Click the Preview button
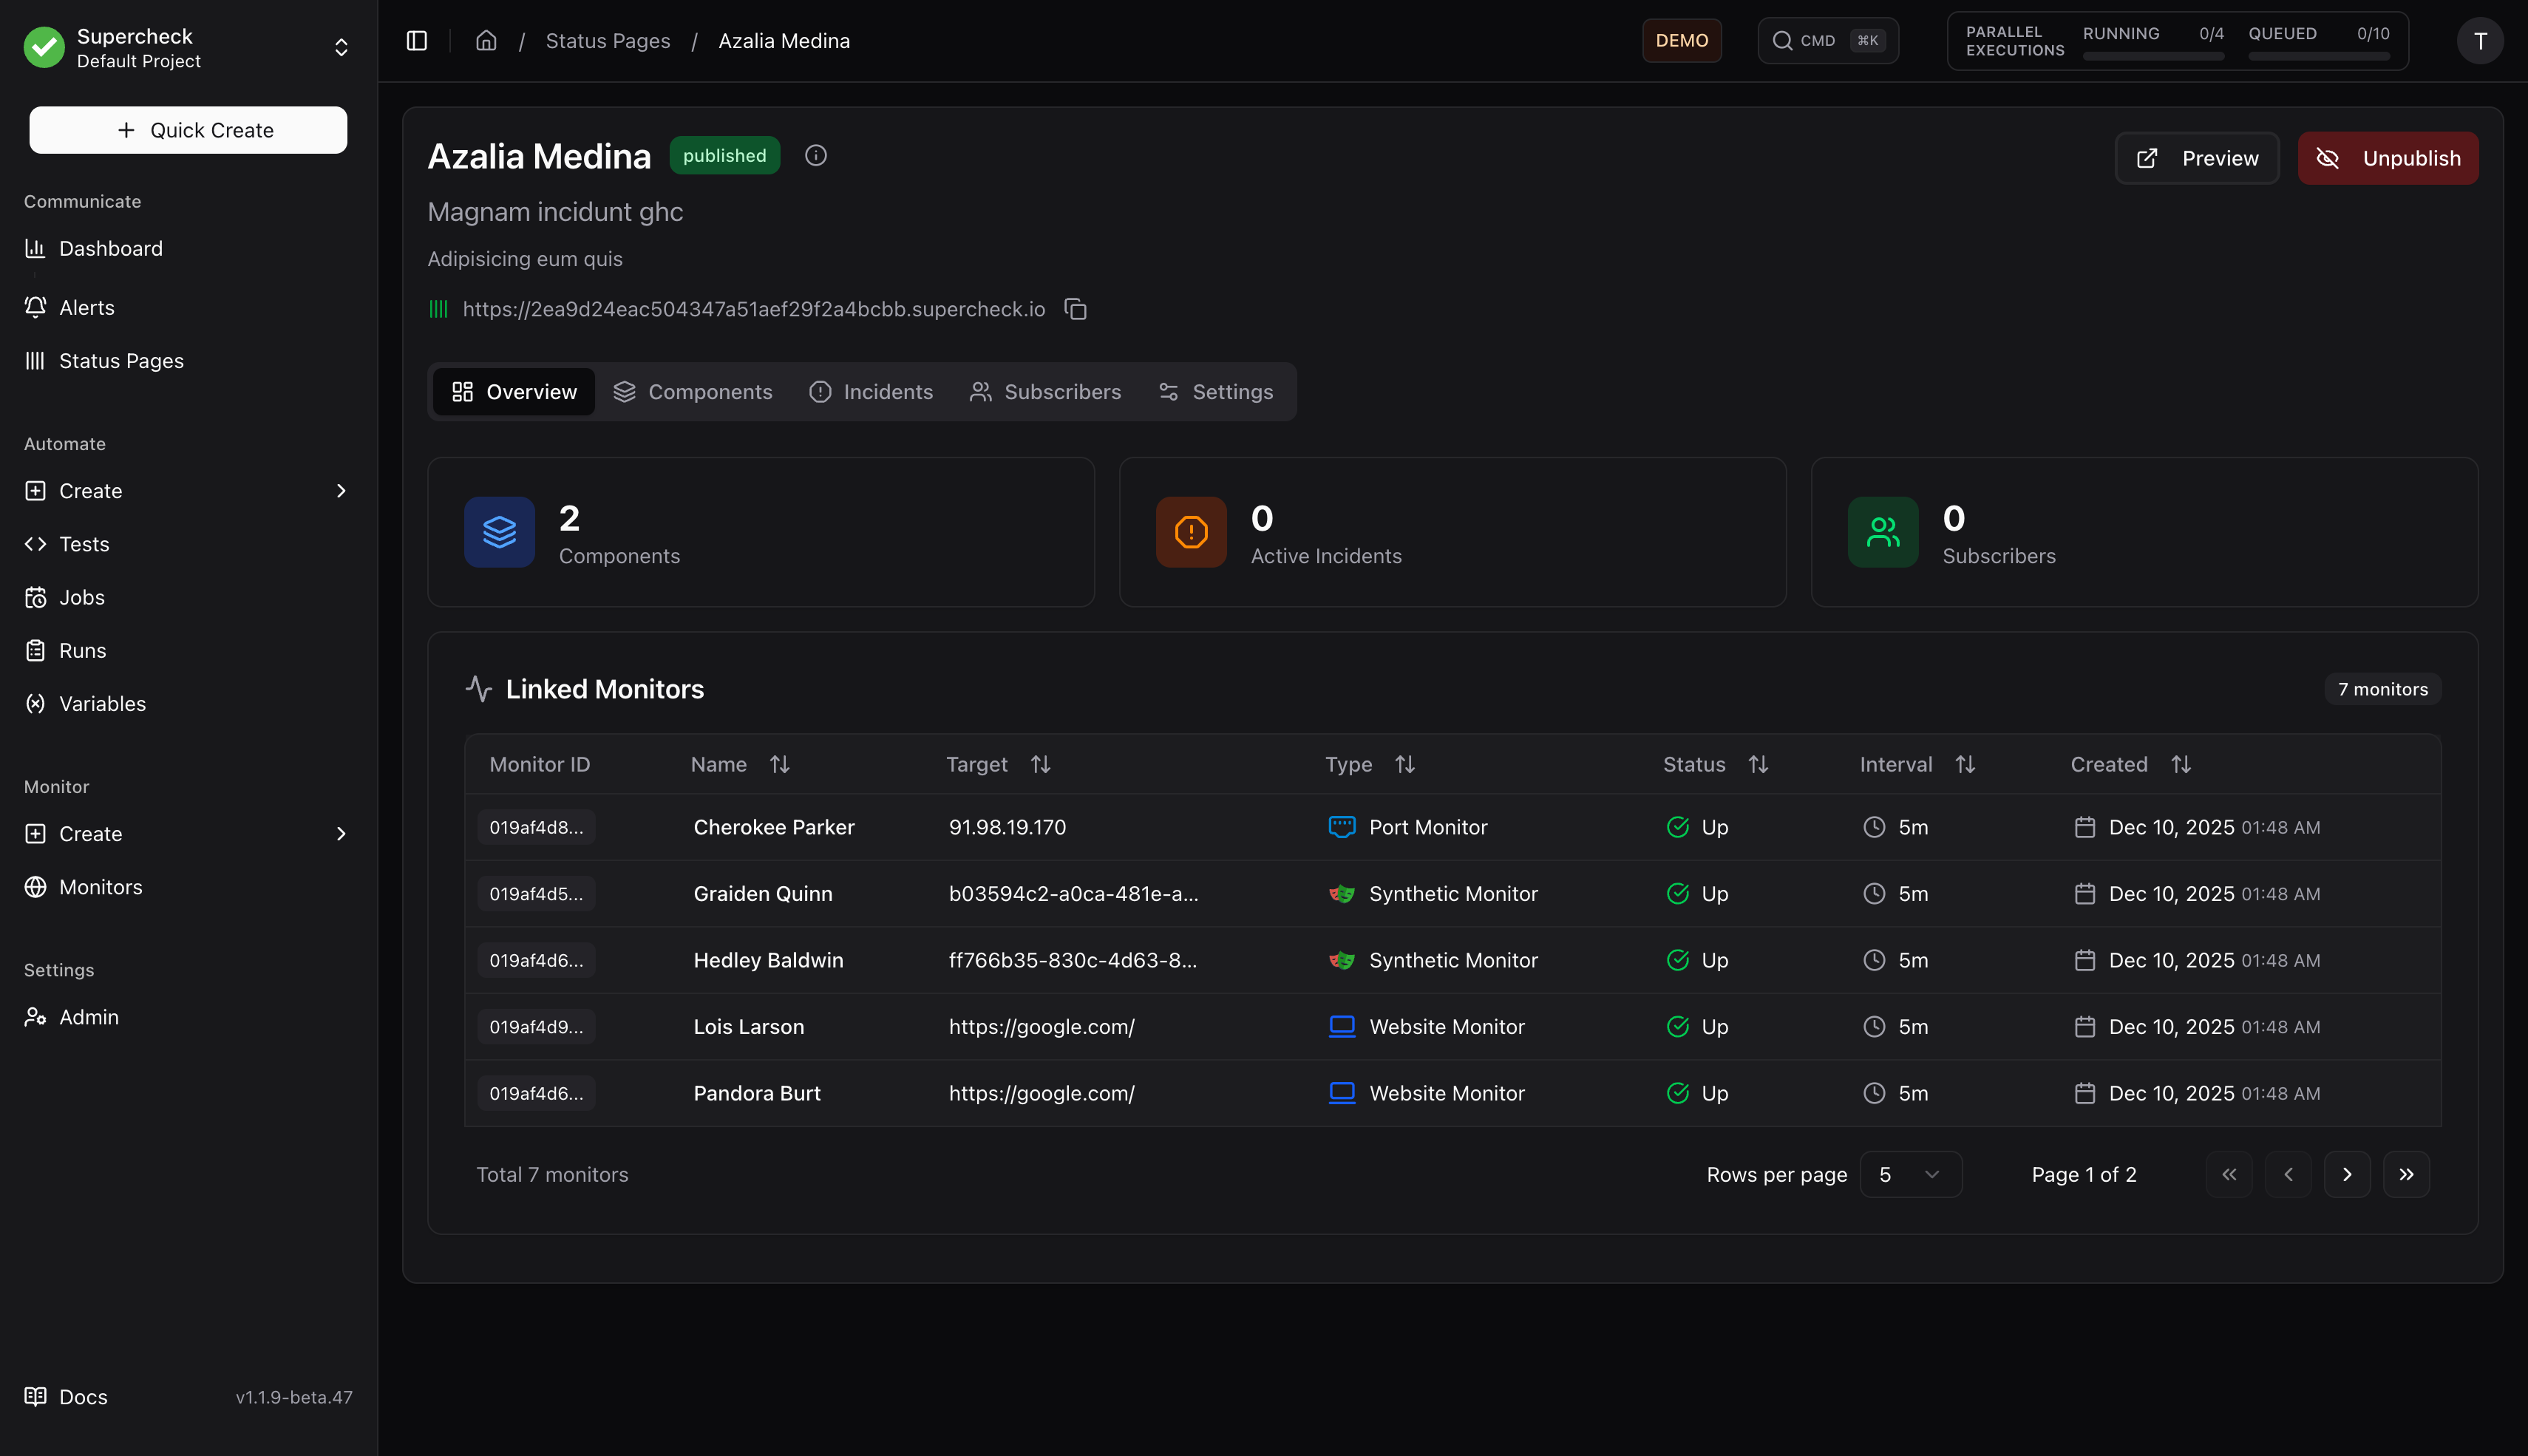 point(2196,158)
